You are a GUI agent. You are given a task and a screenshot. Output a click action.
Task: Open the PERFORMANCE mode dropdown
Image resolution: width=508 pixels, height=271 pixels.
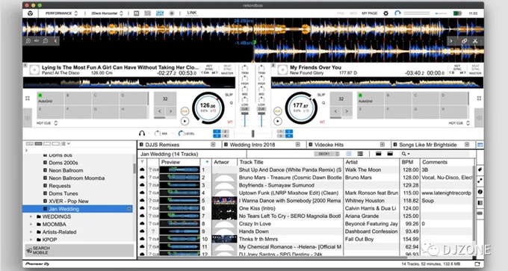click(61, 13)
